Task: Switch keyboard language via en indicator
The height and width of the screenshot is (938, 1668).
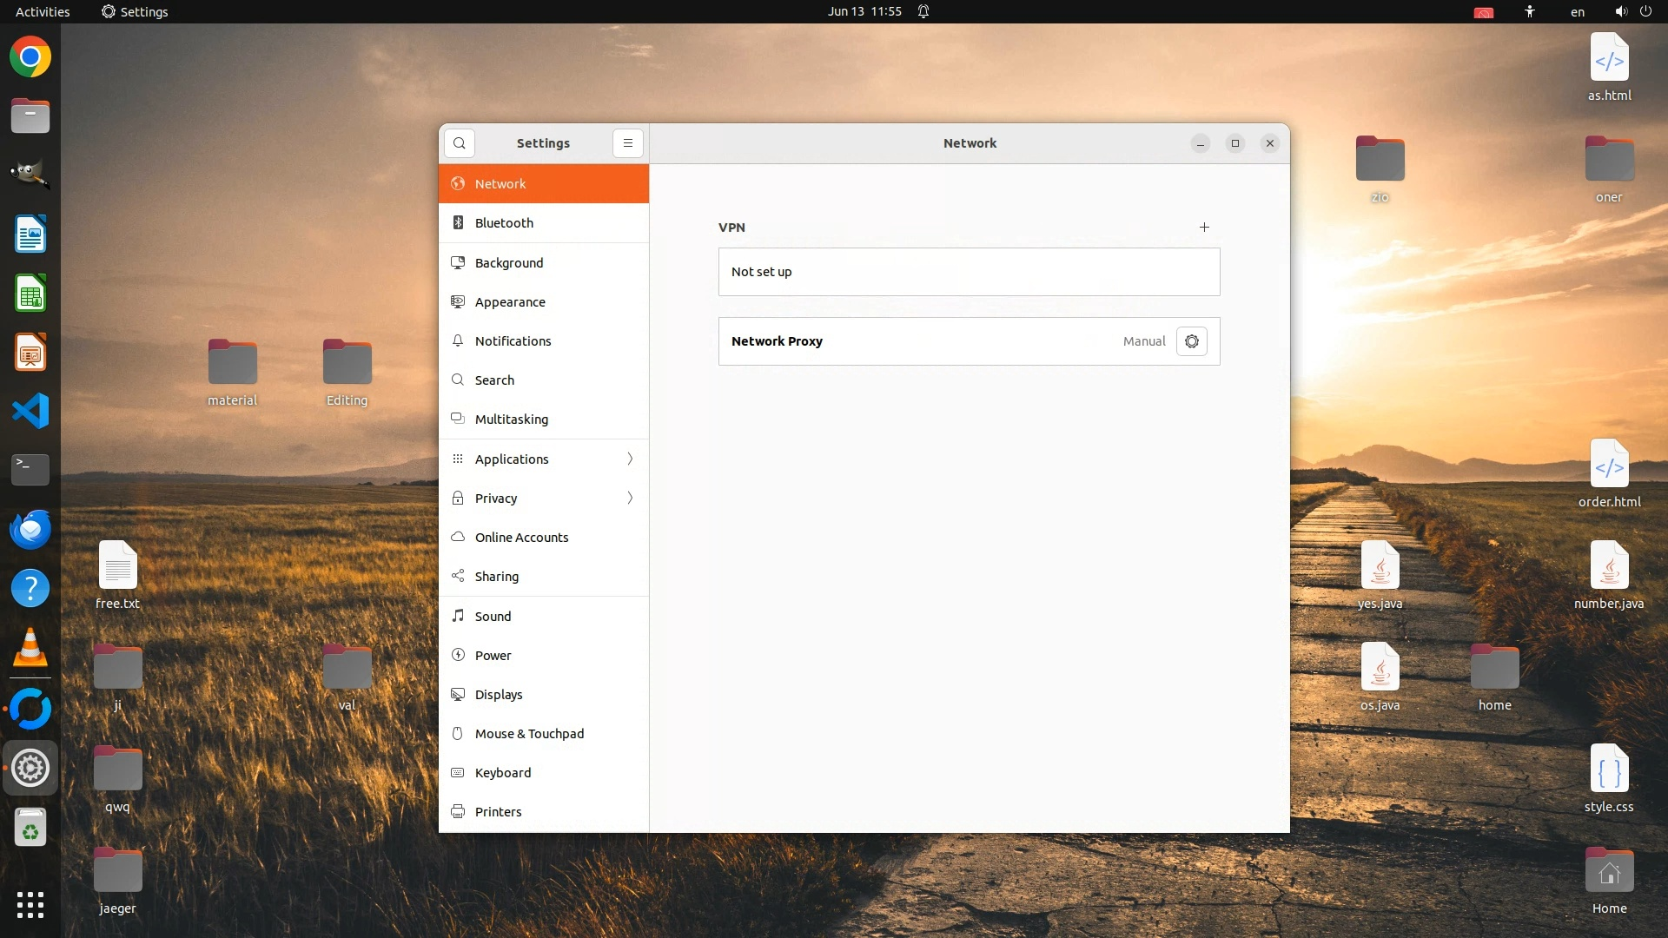Action: 1577,12
